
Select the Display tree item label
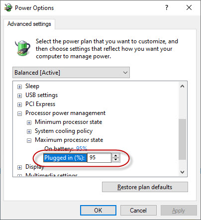[x=35, y=167]
